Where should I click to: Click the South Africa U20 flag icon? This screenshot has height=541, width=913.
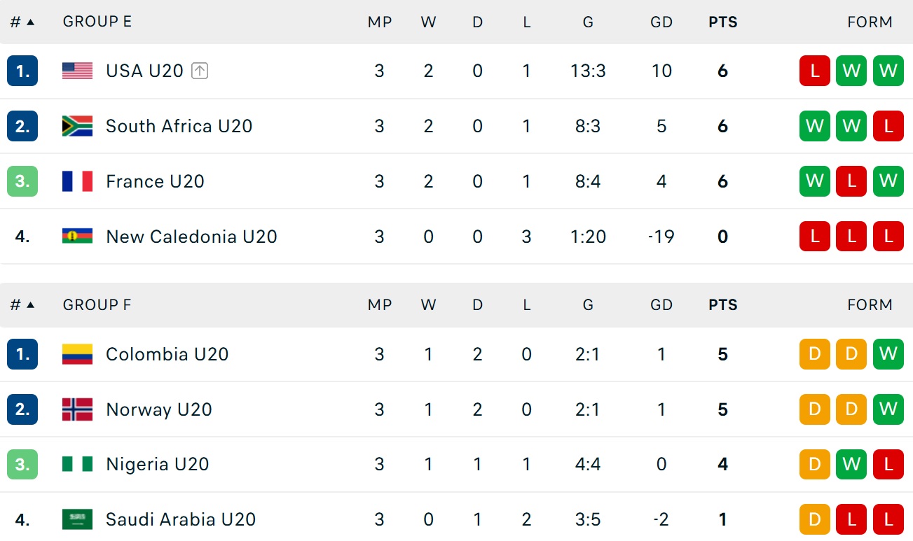[77, 126]
